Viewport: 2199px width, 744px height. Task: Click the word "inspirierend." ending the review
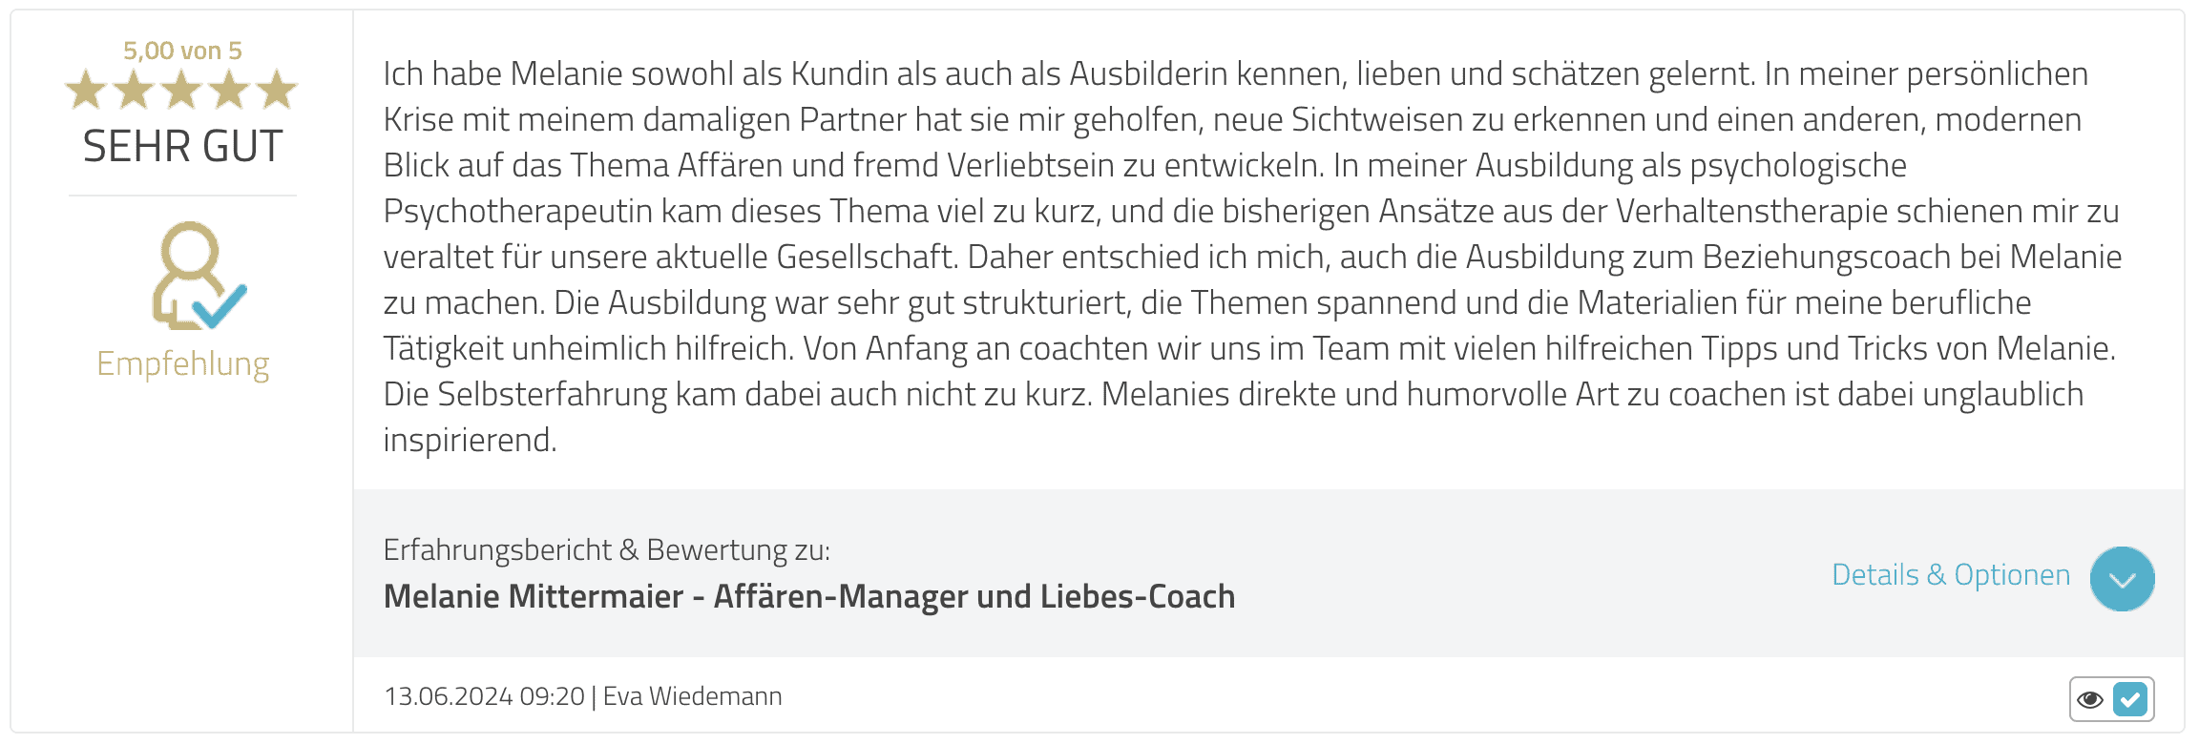click(470, 441)
